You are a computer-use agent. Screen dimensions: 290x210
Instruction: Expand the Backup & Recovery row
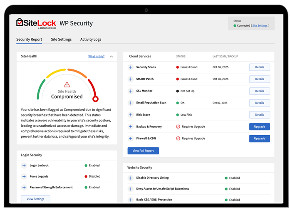(131, 127)
